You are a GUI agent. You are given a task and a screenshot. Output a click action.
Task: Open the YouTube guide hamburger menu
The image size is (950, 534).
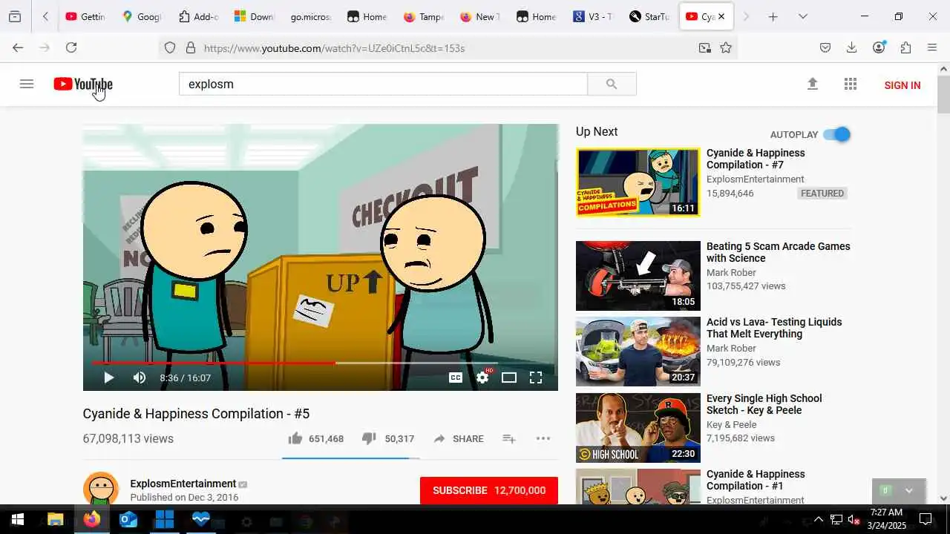[x=27, y=84]
